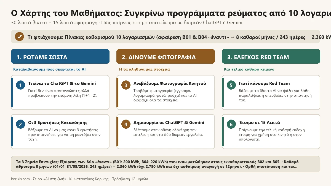Screen dimensions: 331x186
Task: Click the banner text "Τι φτιάχνουμε: Πίνακας καθαρισμού"
Action: click(x=179, y=37)
